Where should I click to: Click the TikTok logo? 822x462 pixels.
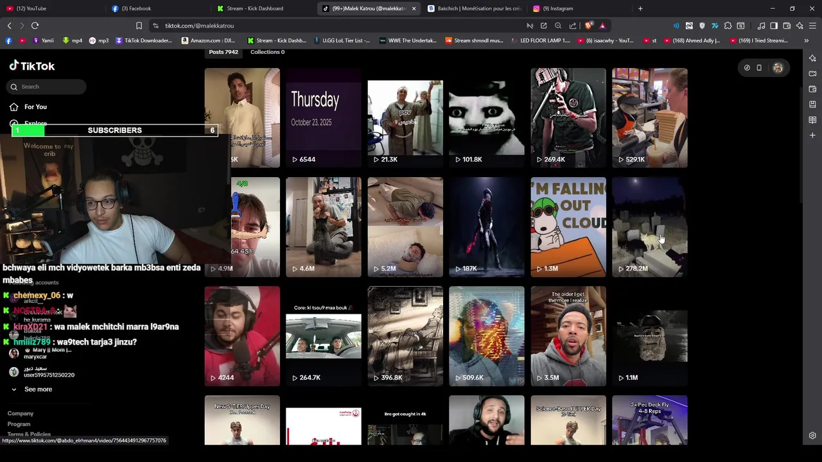tap(32, 66)
